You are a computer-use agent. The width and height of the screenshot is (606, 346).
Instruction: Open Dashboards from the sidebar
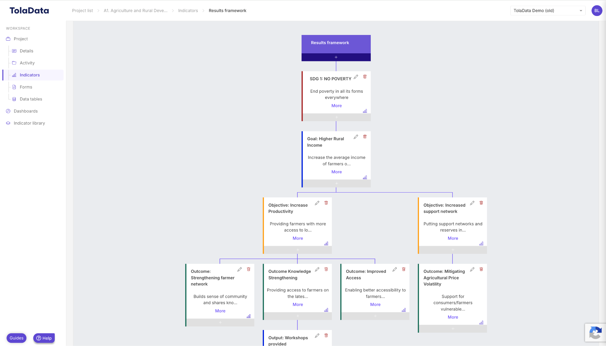click(25, 111)
